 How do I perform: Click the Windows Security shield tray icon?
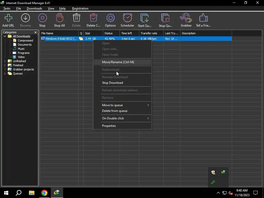pyautogui.click(x=213, y=172)
